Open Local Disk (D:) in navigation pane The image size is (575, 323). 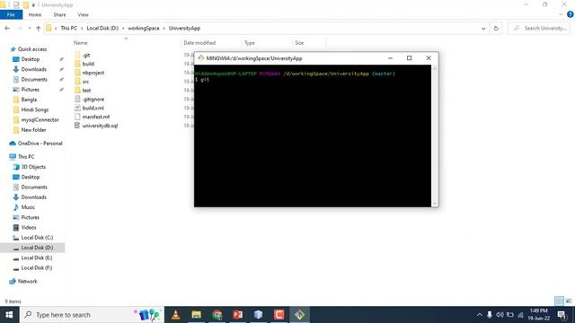pos(37,248)
